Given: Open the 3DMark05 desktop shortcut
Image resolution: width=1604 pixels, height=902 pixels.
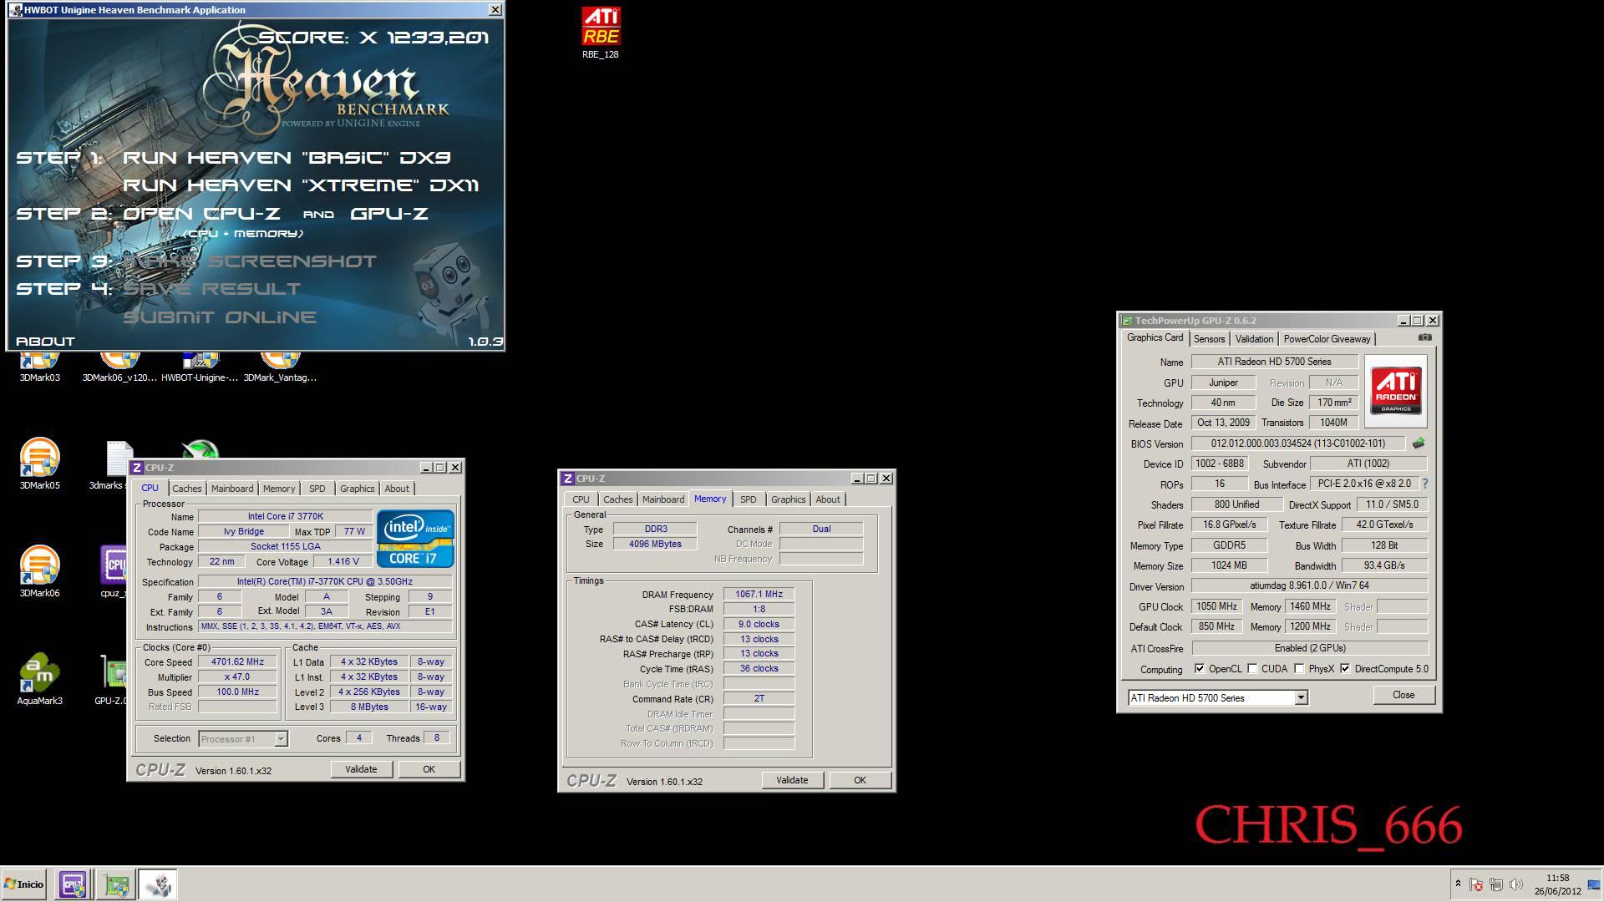Looking at the screenshot, I should tap(39, 464).
